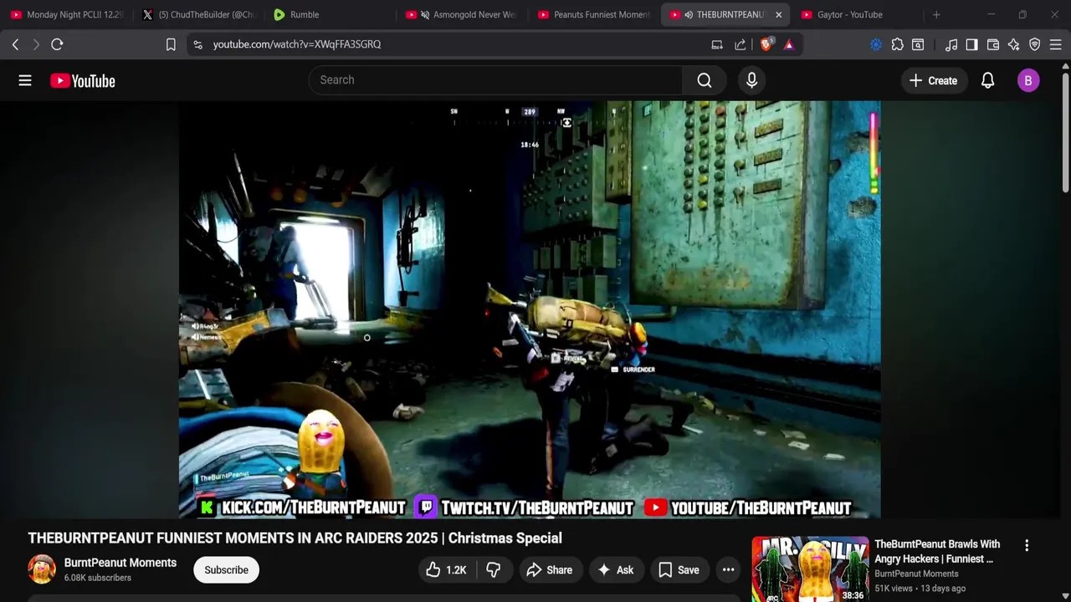Subscribe to BurntPeanut Moments

(x=226, y=570)
